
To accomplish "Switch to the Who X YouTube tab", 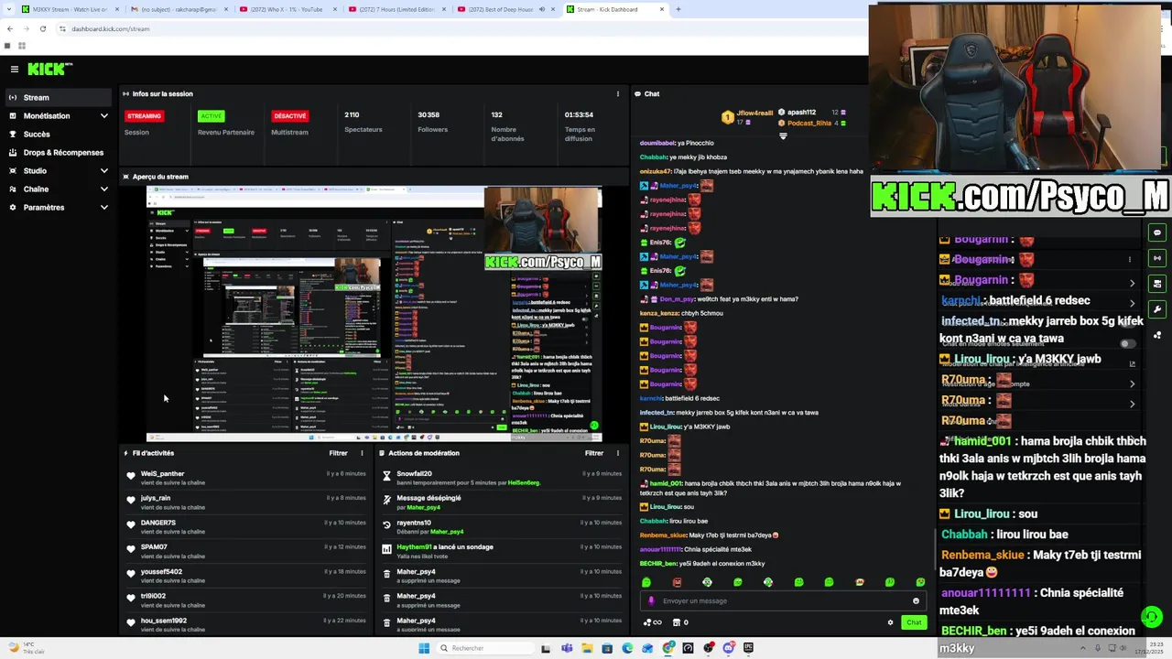I will [286, 9].
